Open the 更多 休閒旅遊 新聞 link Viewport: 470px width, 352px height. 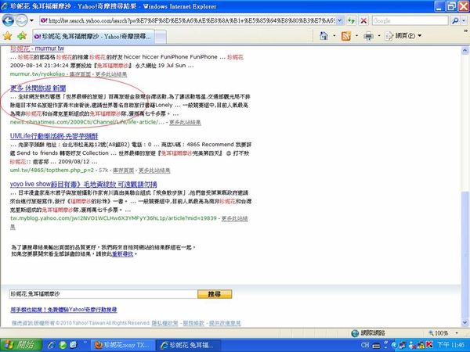coord(38,88)
